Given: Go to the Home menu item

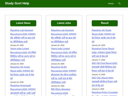Looking at the screenshot, I should (x=111, y=3).
